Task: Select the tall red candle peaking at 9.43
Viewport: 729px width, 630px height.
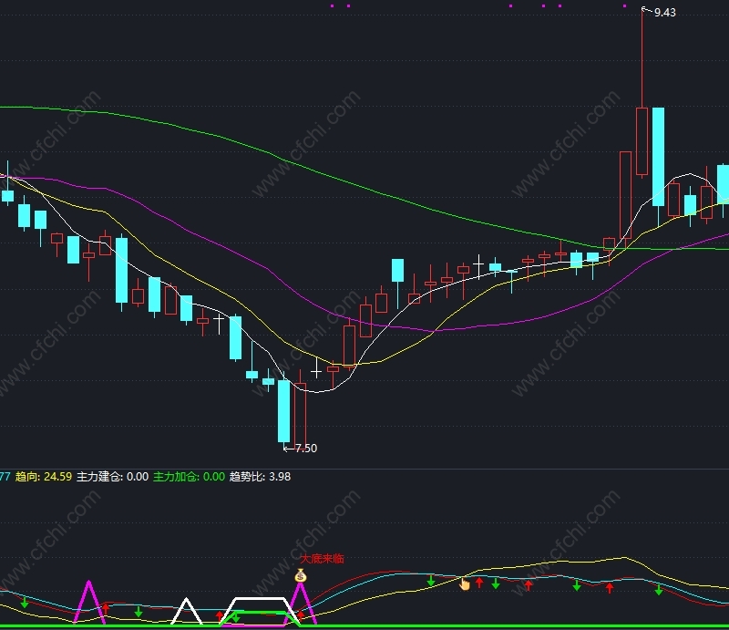Action: coord(642,141)
